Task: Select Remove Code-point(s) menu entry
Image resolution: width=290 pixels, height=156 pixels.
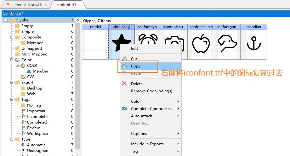Action: 151,91
